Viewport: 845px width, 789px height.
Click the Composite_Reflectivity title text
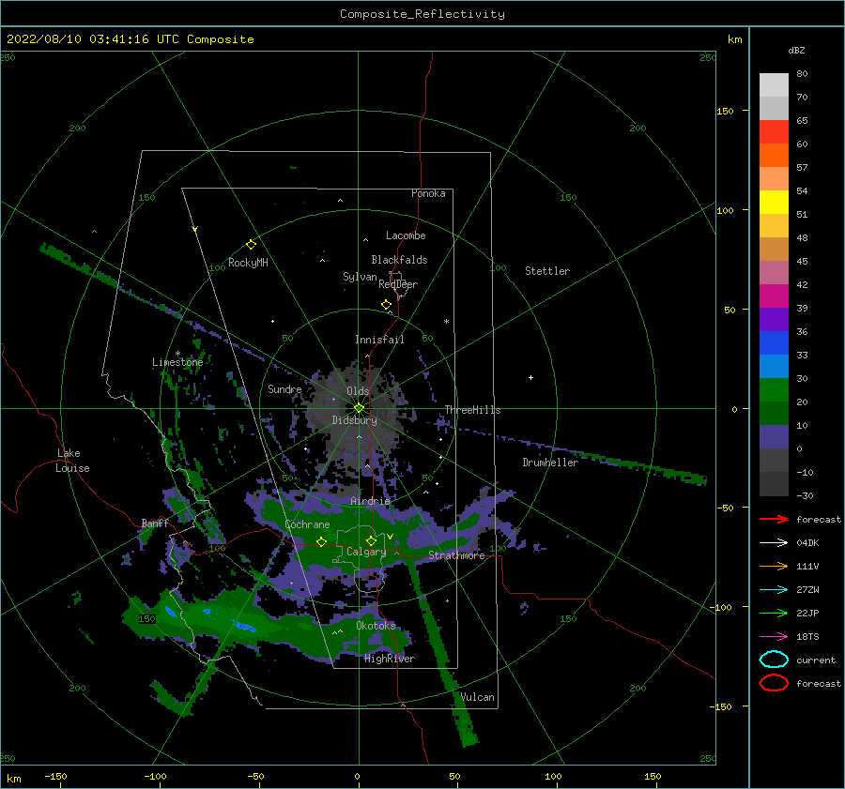pos(422,14)
